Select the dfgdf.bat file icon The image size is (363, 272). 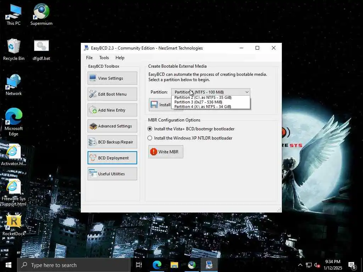coord(41,50)
